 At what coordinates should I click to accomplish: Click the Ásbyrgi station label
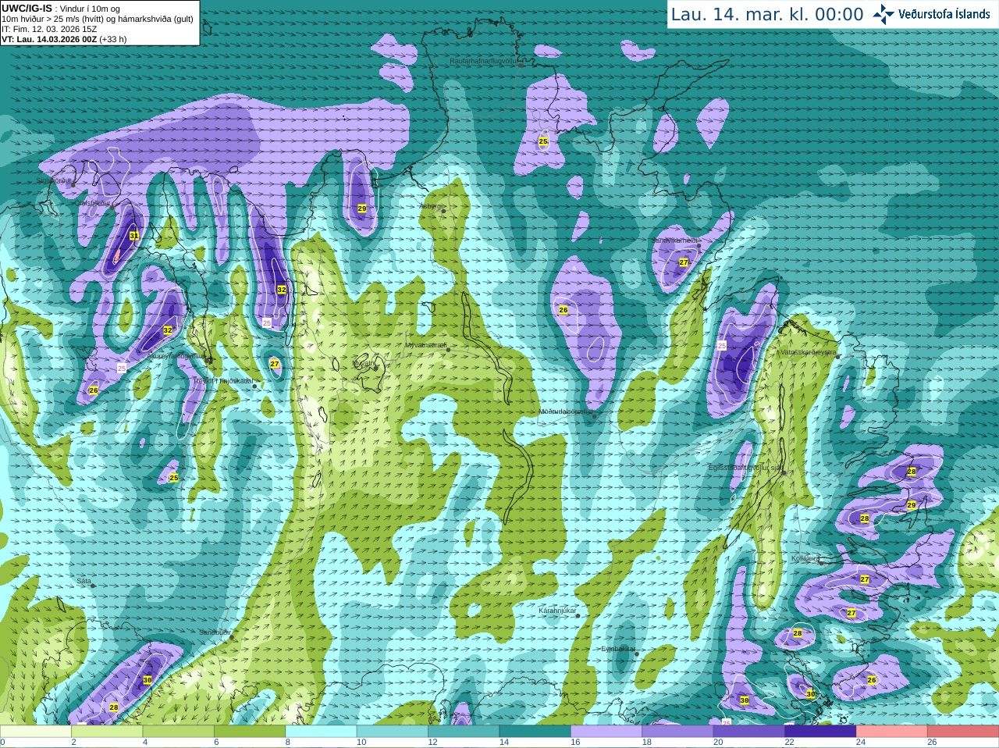(x=432, y=206)
